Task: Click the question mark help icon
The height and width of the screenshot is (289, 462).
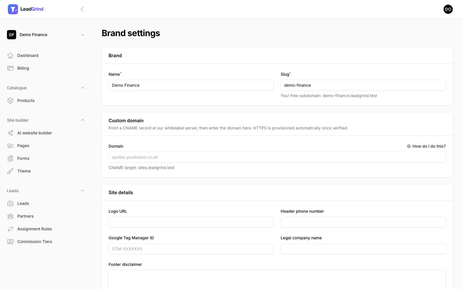Action: pos(409,146)
